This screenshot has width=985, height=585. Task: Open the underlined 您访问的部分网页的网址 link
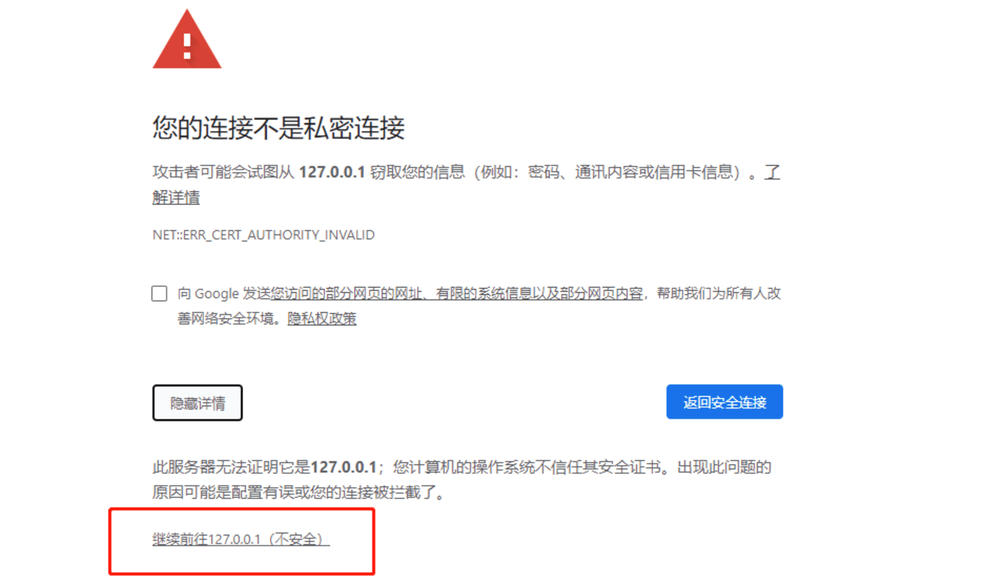click(456, 294)
